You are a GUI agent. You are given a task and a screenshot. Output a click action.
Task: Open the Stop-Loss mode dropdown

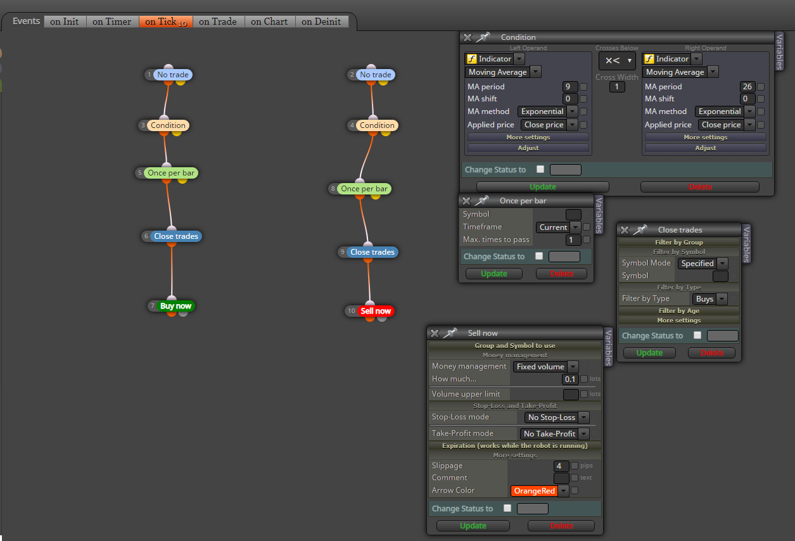pyautogui.click(x=557, y=417)
